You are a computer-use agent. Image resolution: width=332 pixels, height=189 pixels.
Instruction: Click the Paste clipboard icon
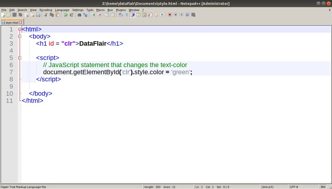pyautogui.click(x=58, y=15)
